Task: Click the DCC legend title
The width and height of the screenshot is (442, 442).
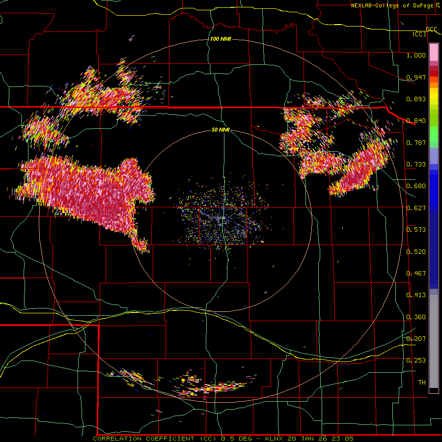Action: pos(431,29)
